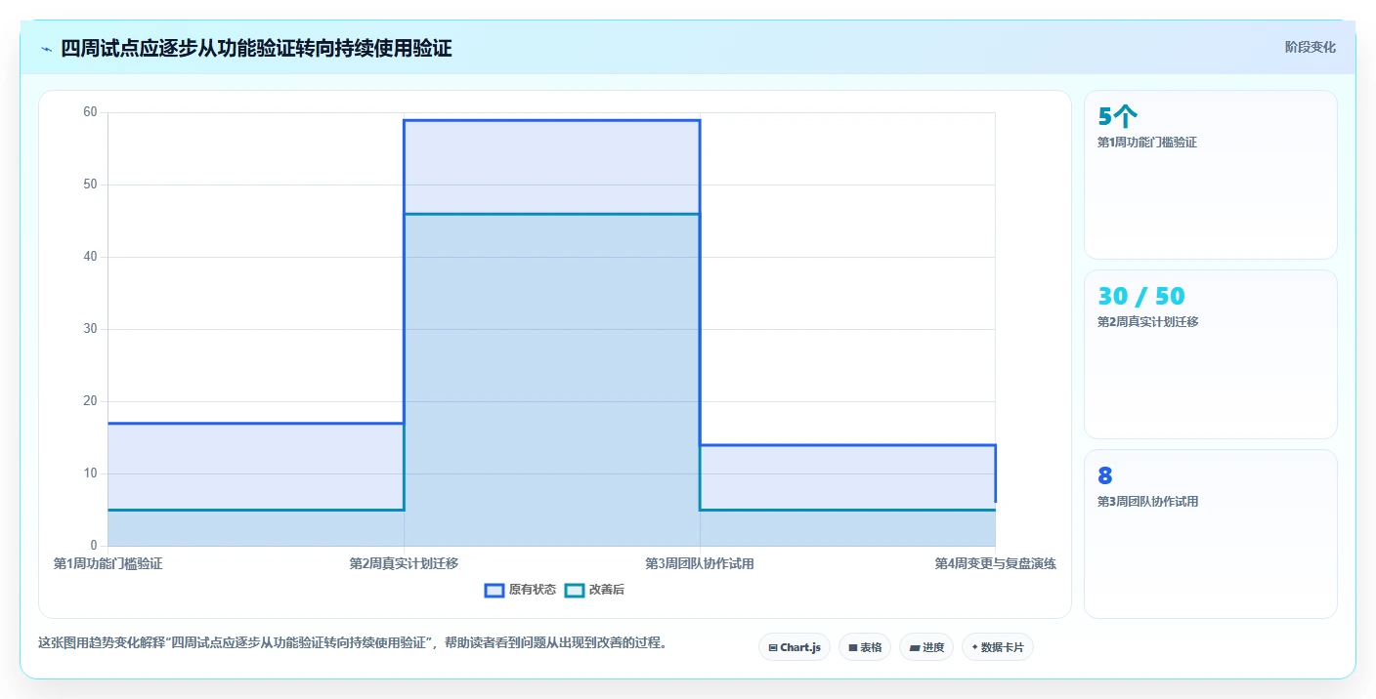
Task: Click the 30 y-axis tick label
Action: pyautogui.click(x=90, y=329)
